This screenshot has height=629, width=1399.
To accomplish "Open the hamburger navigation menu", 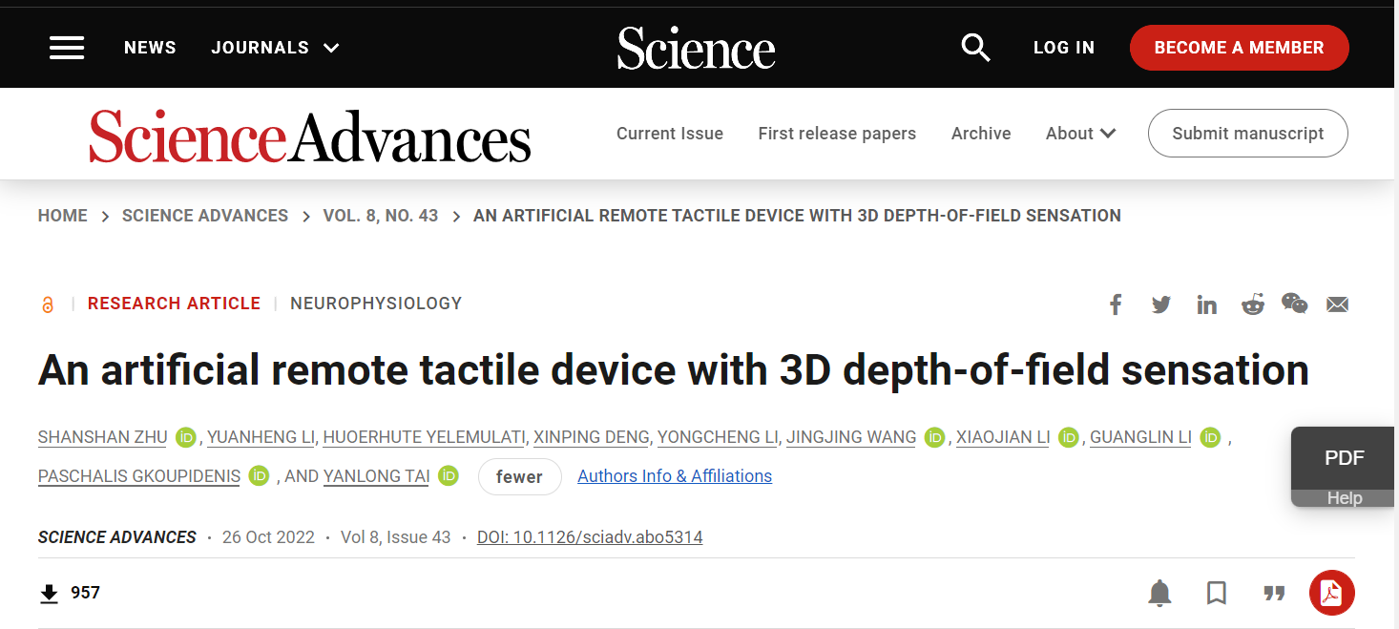I will (67, 48).
